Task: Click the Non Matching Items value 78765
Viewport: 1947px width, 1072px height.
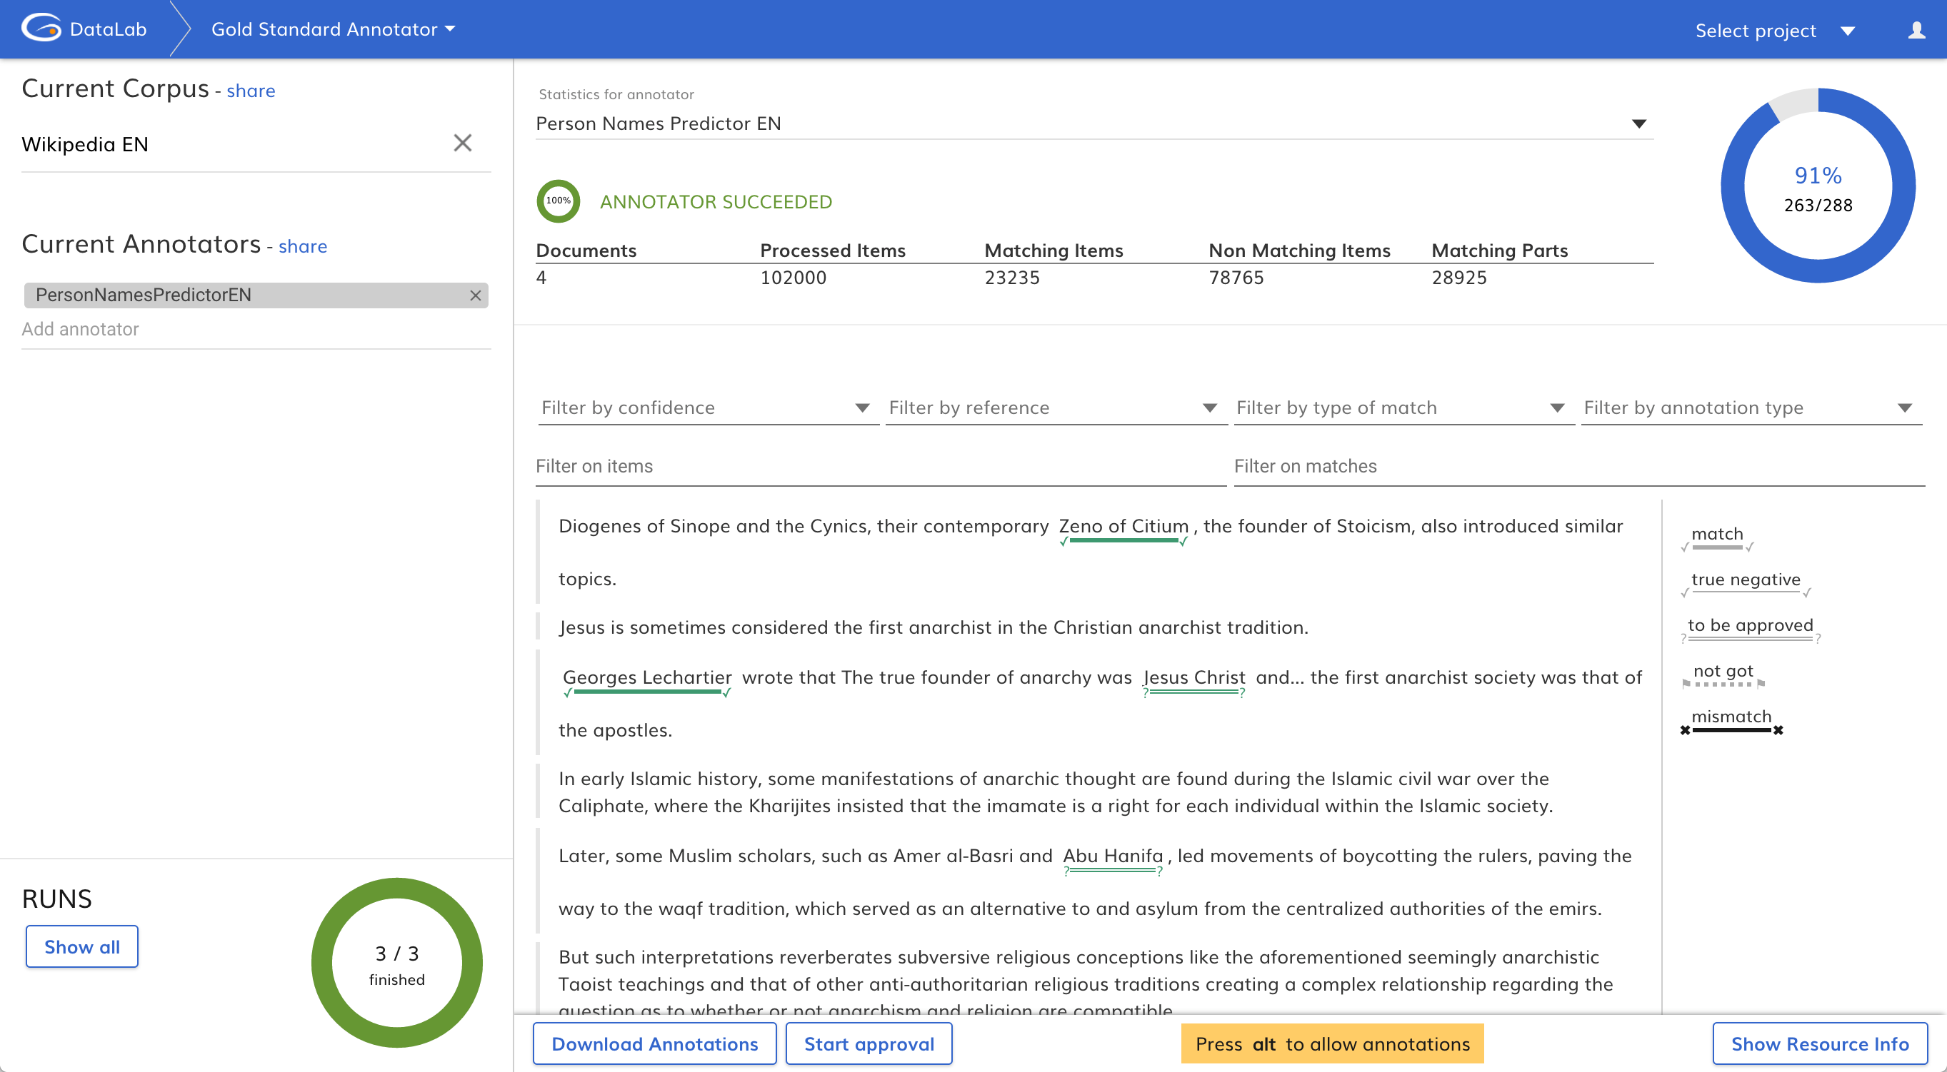Action: (1236, 278)
